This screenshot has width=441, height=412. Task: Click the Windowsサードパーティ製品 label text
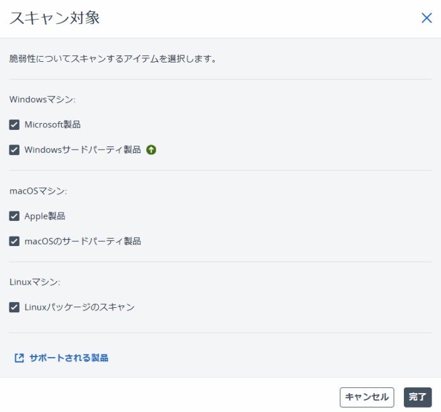tap(83, 150)
